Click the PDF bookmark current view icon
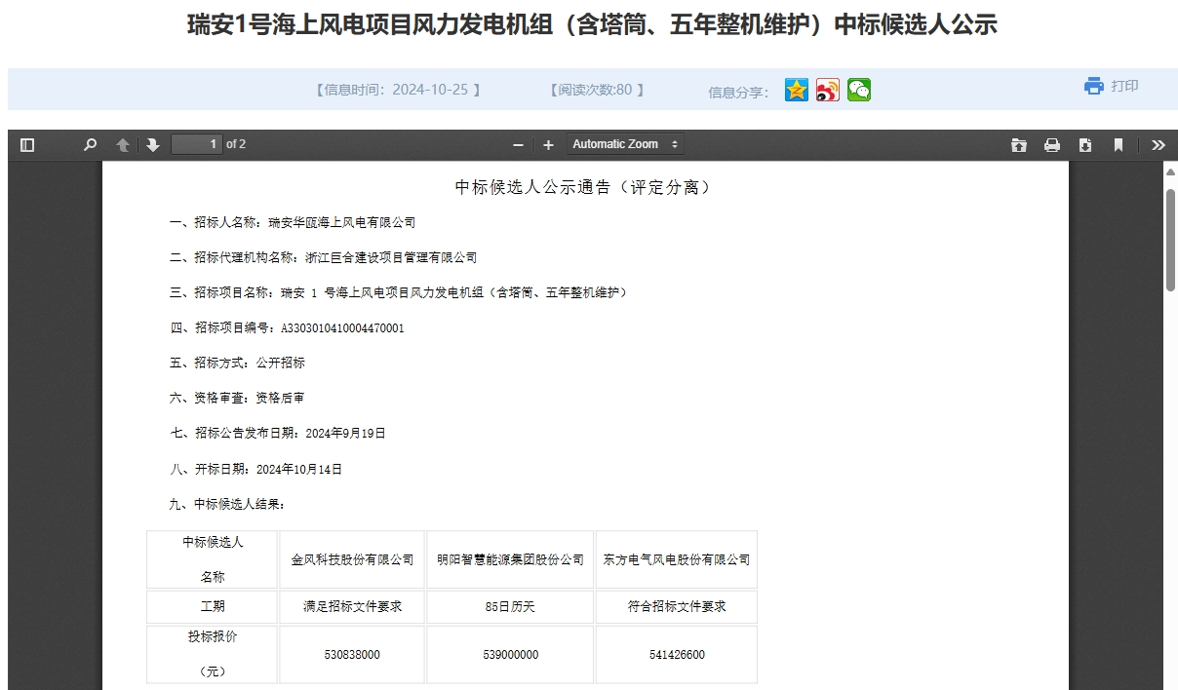This screenshot has width=1178, height=690. pyautogui.click(x=1119, y=145)
